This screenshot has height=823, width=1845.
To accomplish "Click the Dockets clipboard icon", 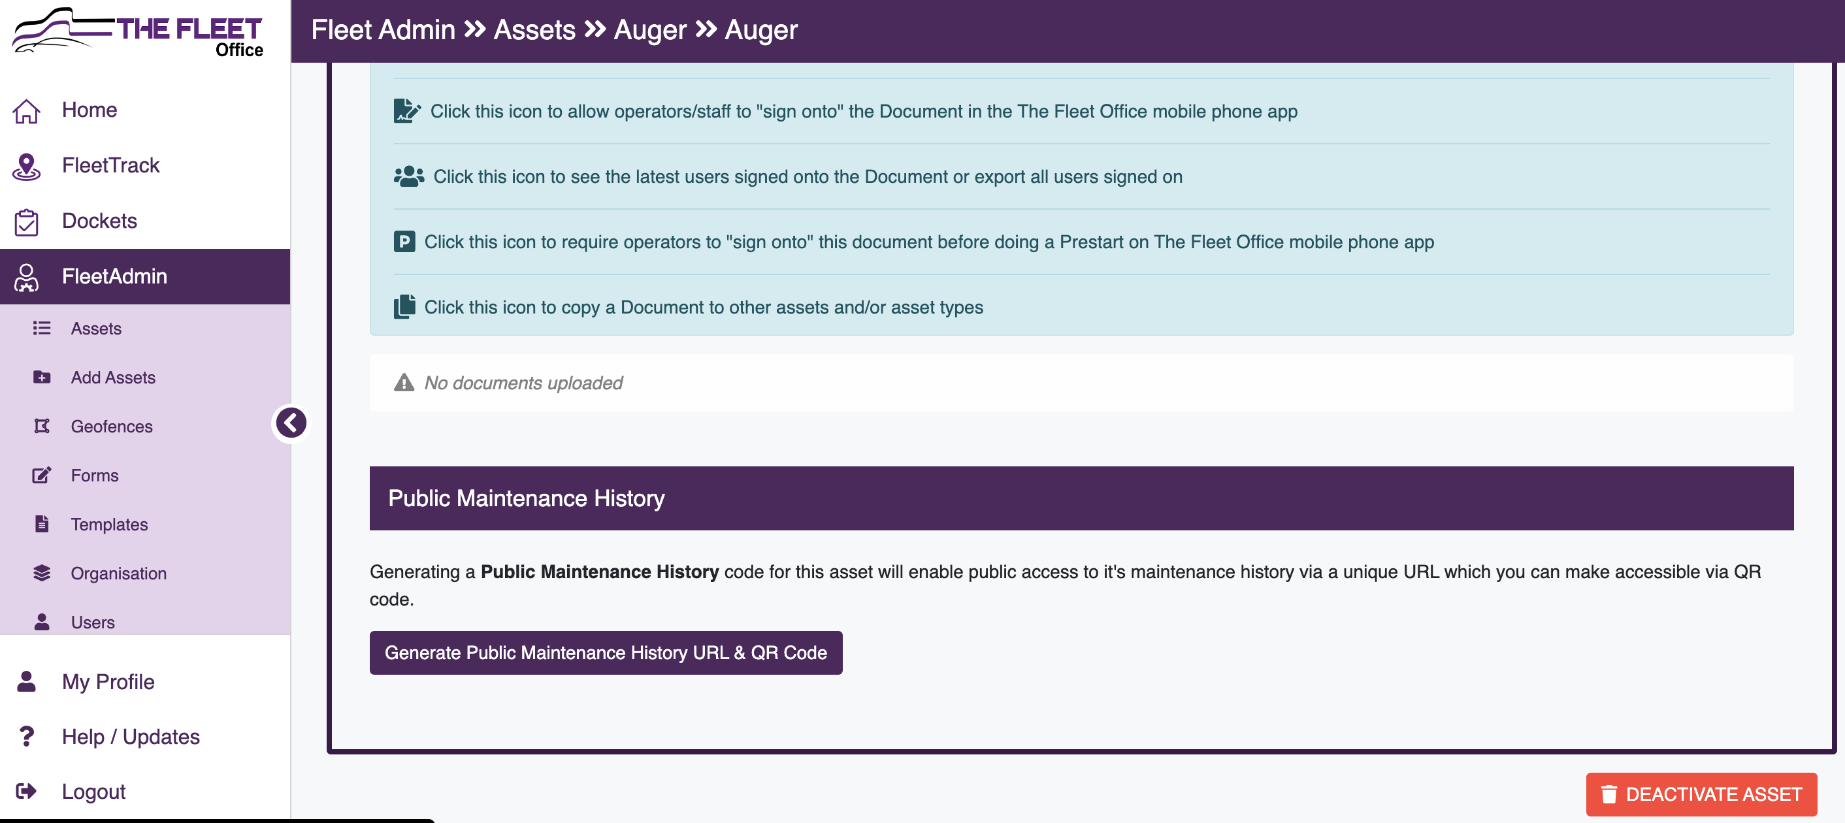I will pyautogui.click(x=27, y=221).
